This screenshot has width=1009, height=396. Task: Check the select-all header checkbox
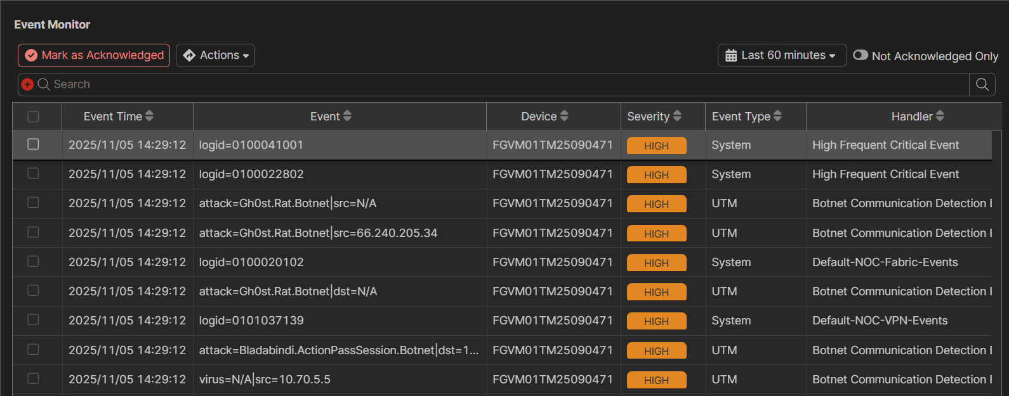pos(33,117)
